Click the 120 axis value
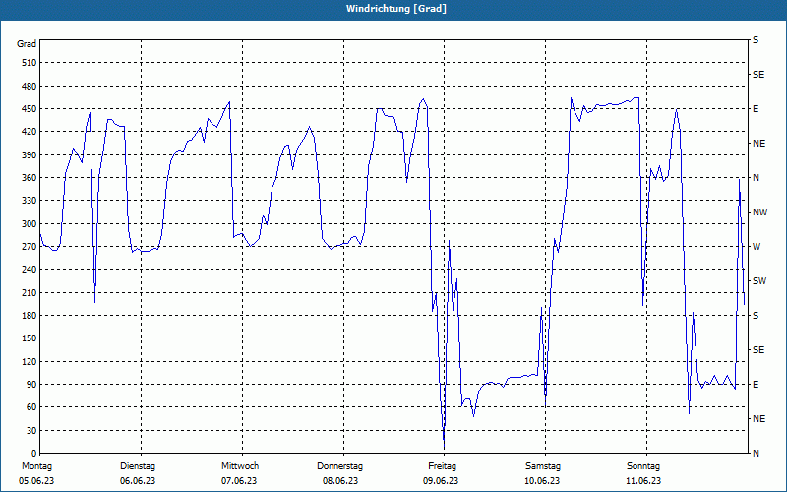 (30, 361)
